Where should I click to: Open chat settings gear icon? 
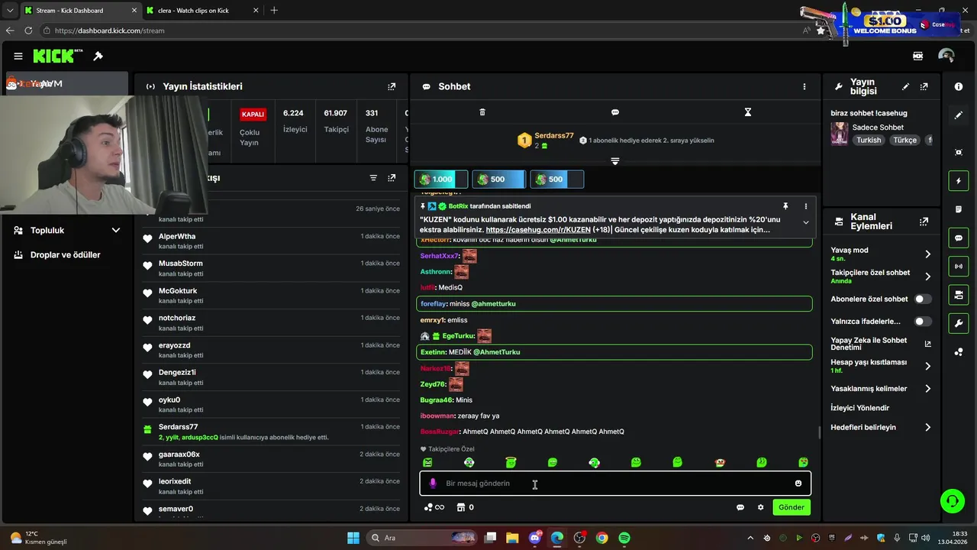760,507
